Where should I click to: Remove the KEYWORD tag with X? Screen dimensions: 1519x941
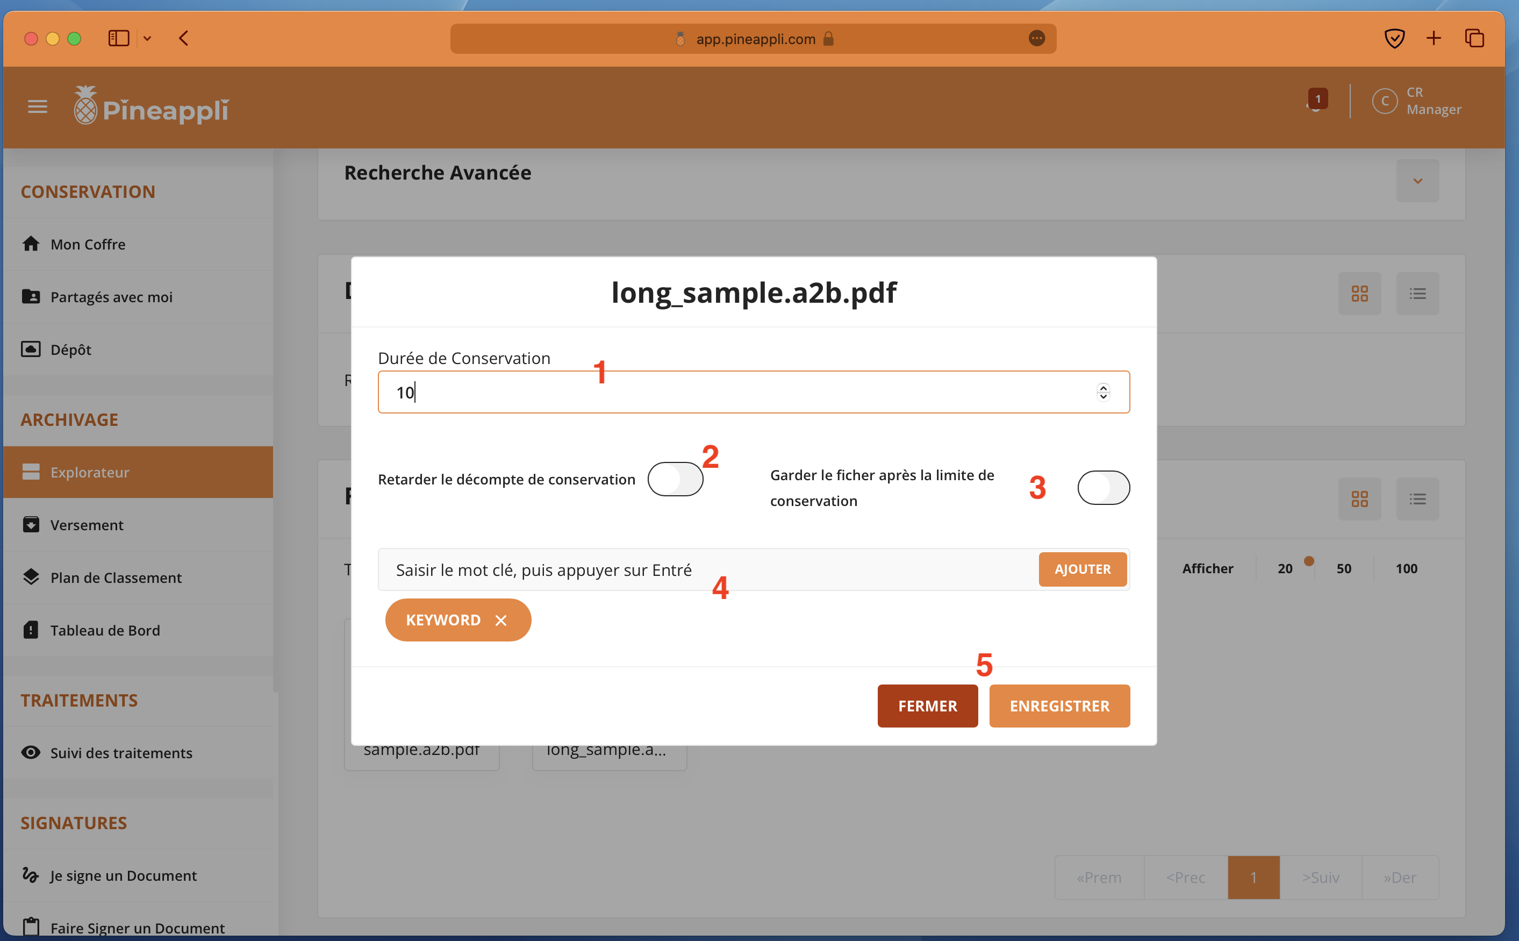[x=501, y=621]
